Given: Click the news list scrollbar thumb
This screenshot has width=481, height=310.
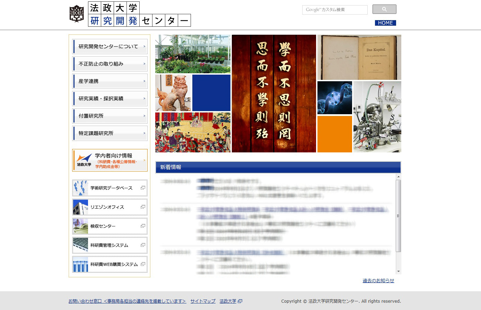Looking at the screenshot, I should [x=399, y=216].
